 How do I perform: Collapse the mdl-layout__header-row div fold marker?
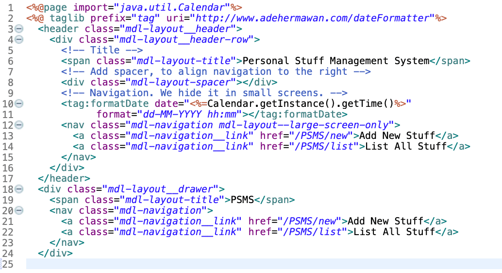pyautogui.click(x=19, y=40)
